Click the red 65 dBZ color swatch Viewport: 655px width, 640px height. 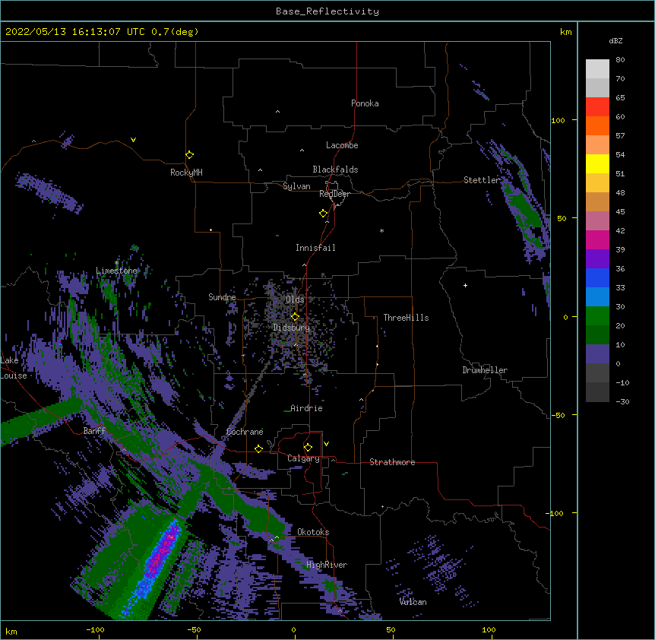coord(597,106)
